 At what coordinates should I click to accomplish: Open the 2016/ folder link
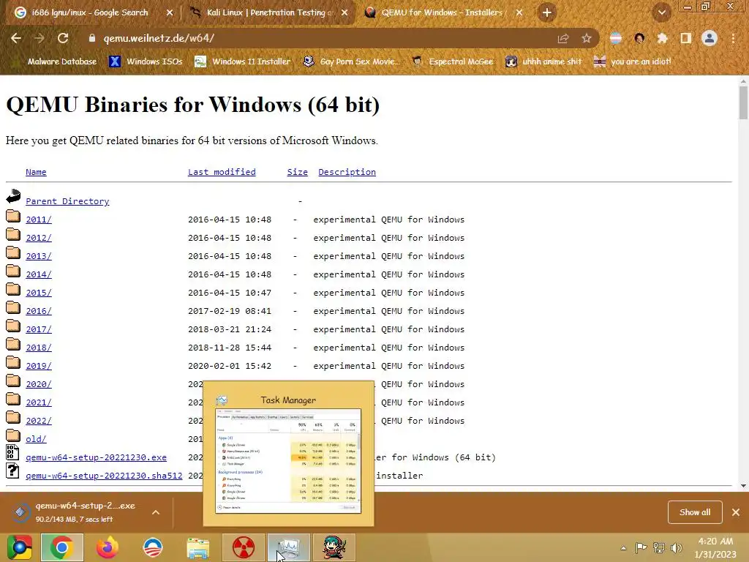39,311
